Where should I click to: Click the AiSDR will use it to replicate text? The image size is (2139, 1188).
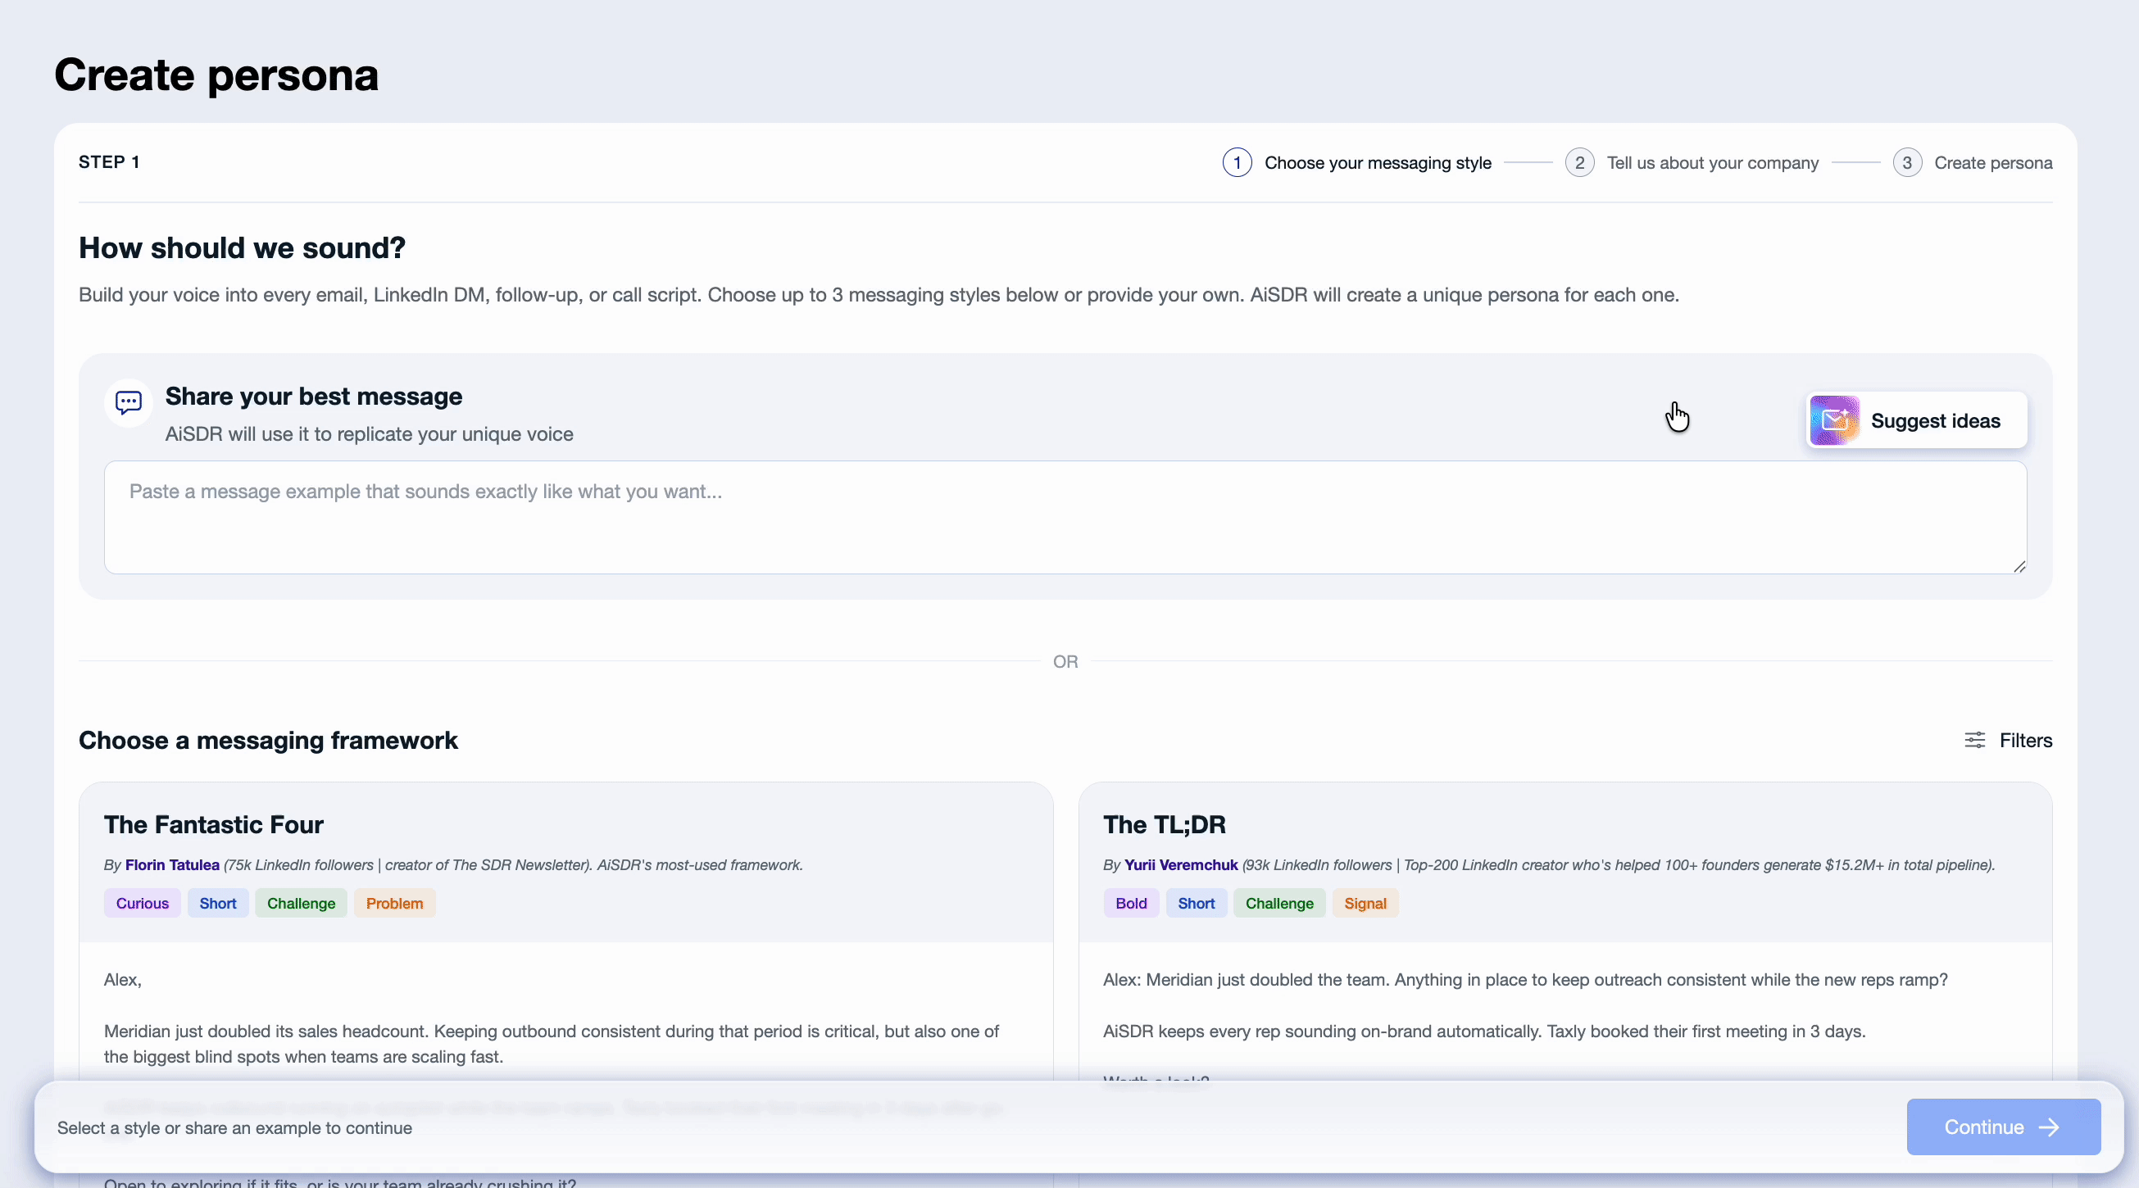pos(369,434)
